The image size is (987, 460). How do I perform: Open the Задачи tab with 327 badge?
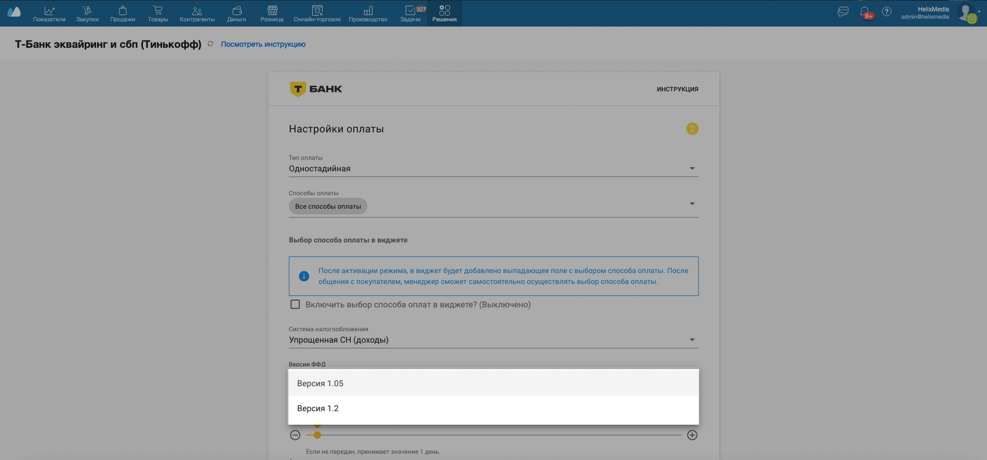tap(410, 13)
